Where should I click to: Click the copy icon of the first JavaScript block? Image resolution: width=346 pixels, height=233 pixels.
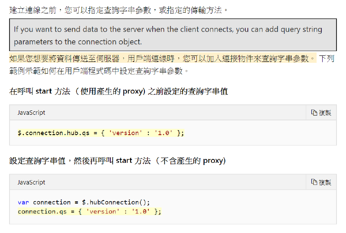tap(321, 113)
